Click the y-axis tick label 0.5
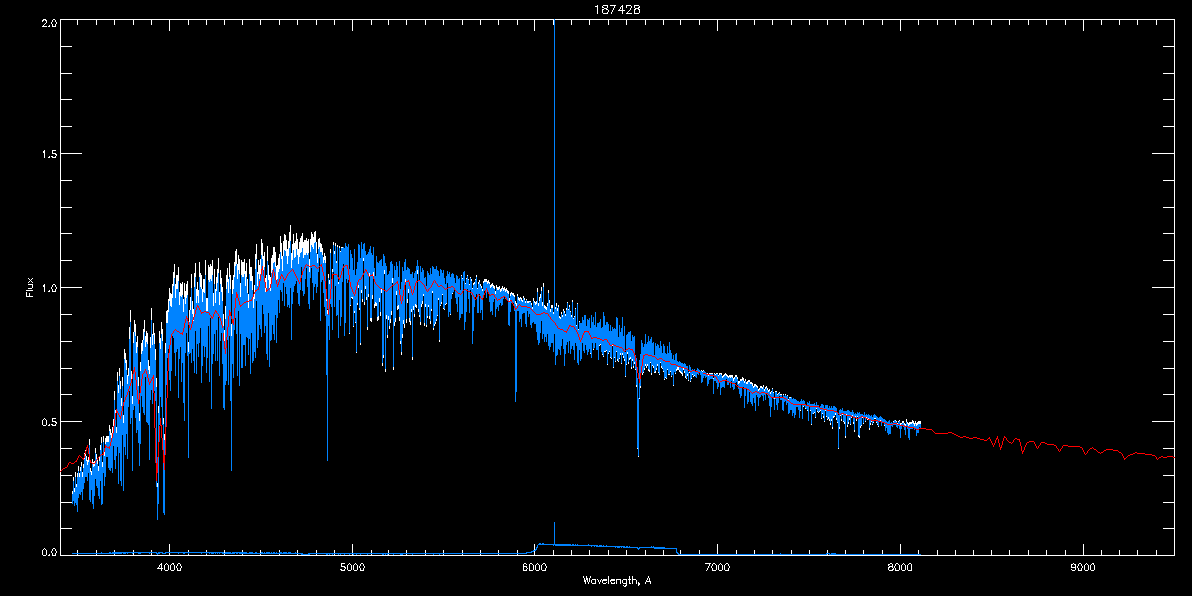This screenshot has width=1192, height=596. 47,422
